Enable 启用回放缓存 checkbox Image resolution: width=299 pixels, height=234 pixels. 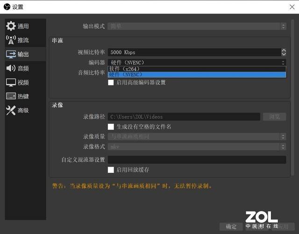[x=111, y=170]
